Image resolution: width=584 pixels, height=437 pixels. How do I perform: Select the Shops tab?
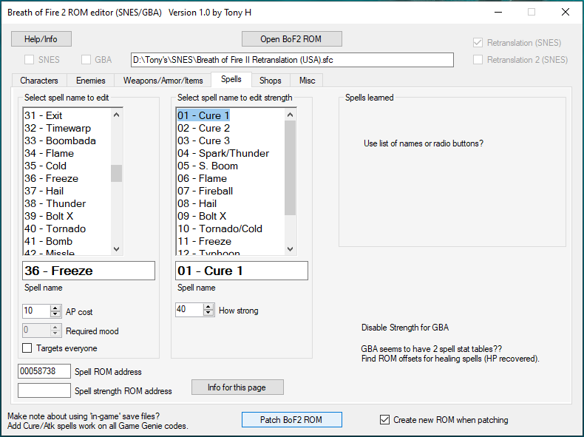[x=271, y=81]
